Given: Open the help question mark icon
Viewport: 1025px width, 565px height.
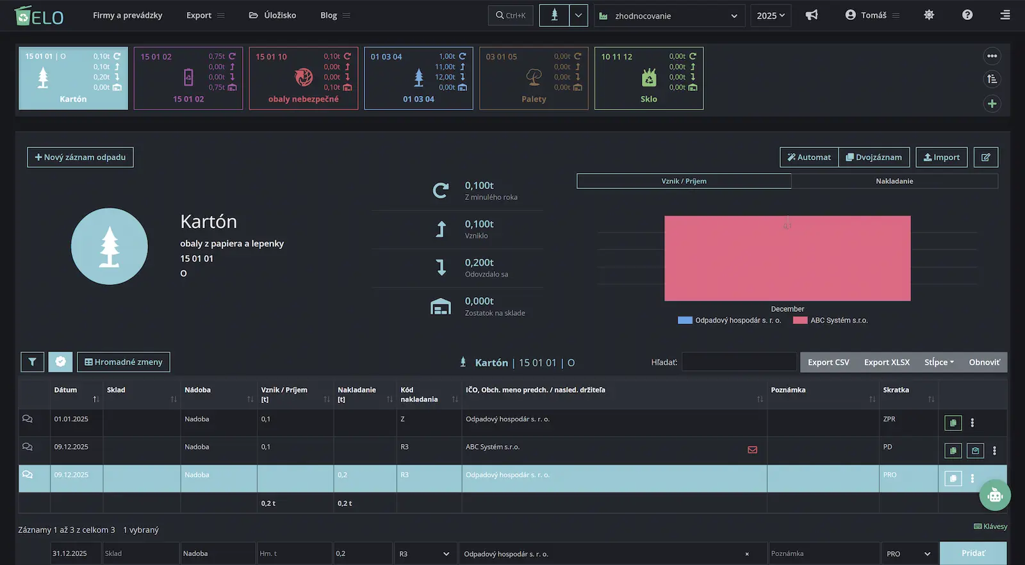Looking at the screenshot, I should 967,15.
